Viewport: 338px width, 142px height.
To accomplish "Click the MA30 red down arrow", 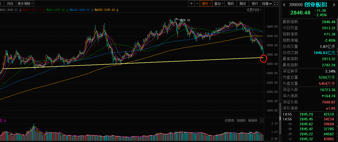I will [44, 10].
